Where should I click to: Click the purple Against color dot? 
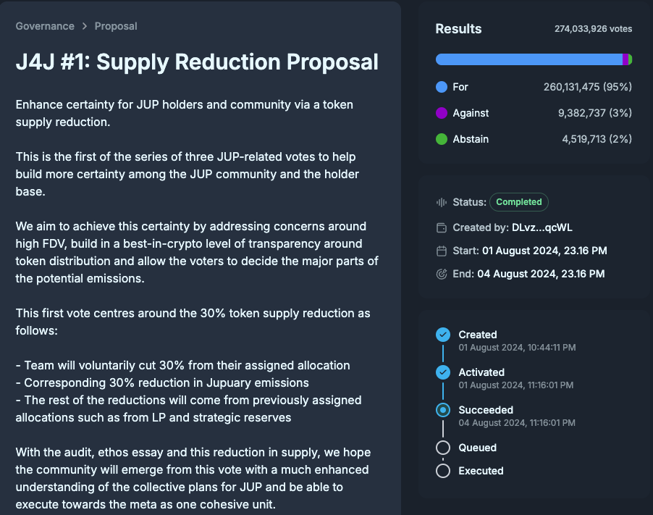point(442,113)
